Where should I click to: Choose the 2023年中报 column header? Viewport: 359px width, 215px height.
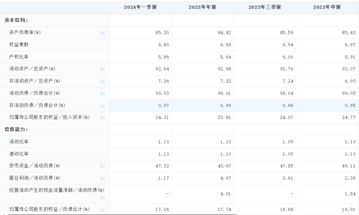tap(327, 7)
